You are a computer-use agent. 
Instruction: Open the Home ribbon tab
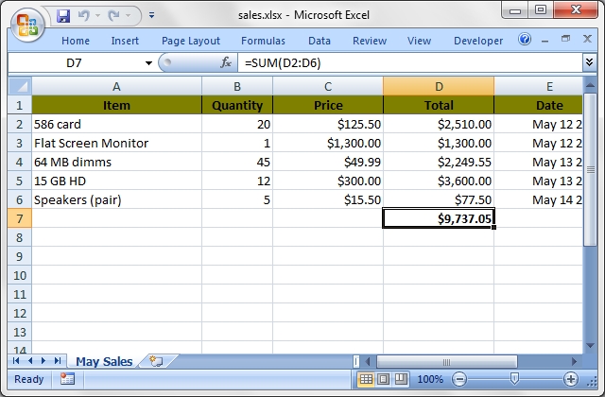(76, 41)
